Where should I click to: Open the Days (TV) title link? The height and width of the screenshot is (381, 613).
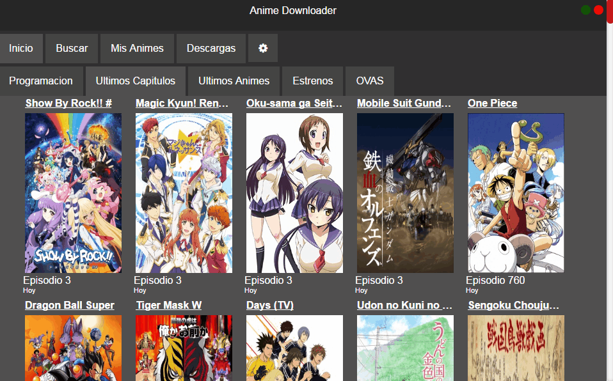(270, 305)
